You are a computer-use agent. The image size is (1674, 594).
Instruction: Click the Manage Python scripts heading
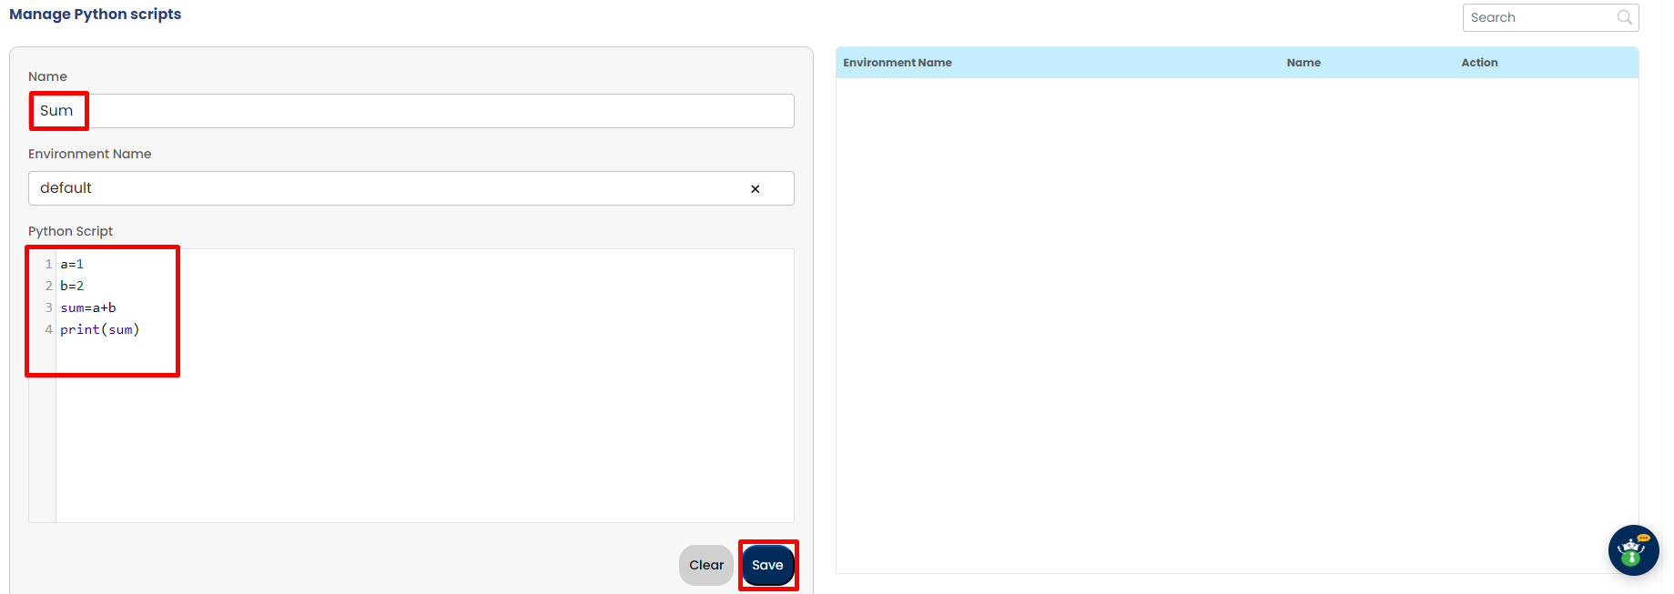point(95,15)
